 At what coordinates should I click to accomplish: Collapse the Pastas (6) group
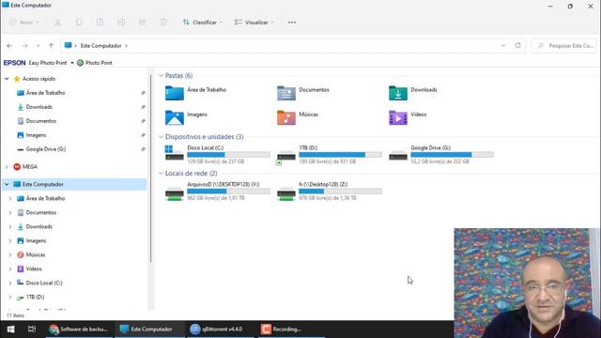(x=161, y=75)
